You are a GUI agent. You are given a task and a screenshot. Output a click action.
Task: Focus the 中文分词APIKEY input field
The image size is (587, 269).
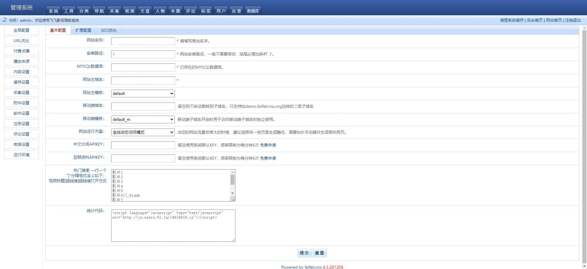(x=143, y=145)
